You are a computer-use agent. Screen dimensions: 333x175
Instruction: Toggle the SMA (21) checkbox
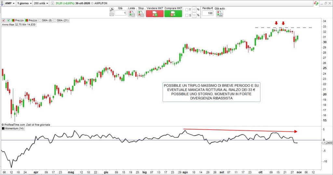pyautogui.click(x=55, y=20)
